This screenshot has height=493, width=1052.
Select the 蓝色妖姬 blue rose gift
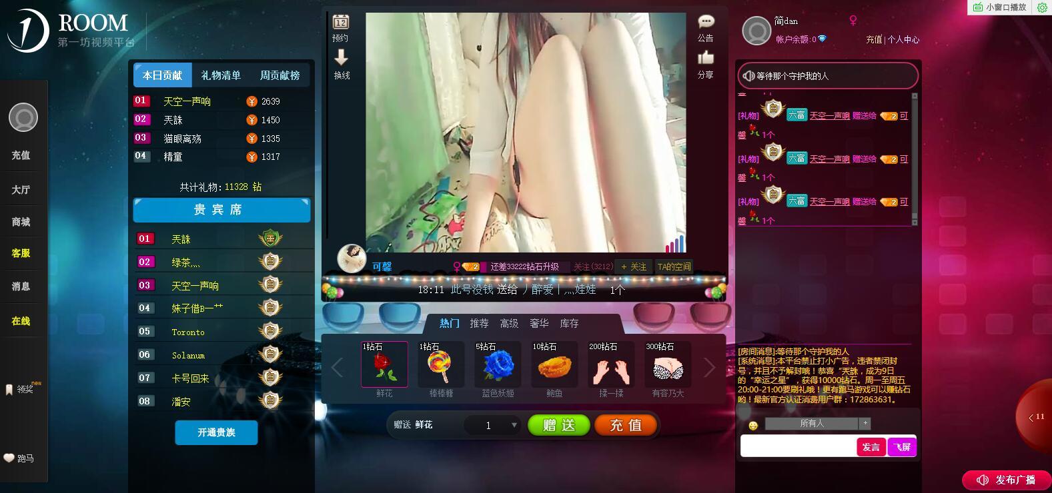498,364
